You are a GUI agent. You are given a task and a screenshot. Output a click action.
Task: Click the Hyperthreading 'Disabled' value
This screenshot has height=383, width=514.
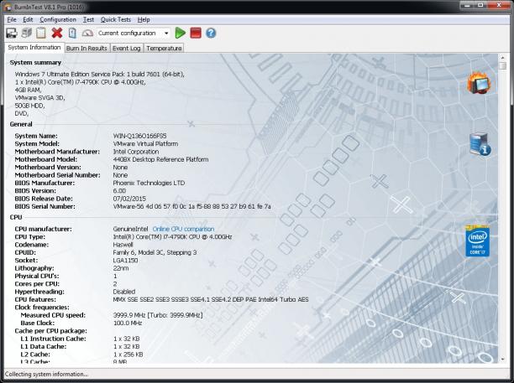(124, 292)
